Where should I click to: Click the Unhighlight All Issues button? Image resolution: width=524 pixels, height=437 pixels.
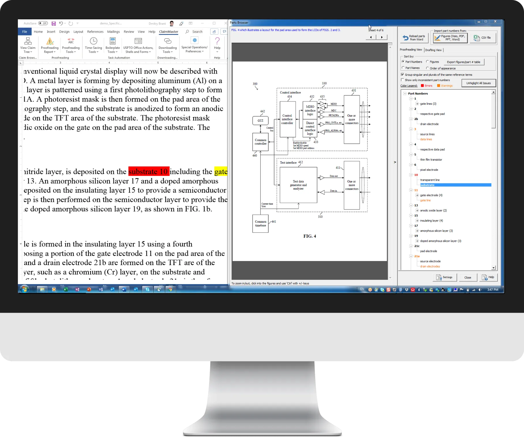pyautogui.click(x=478, y=83)
